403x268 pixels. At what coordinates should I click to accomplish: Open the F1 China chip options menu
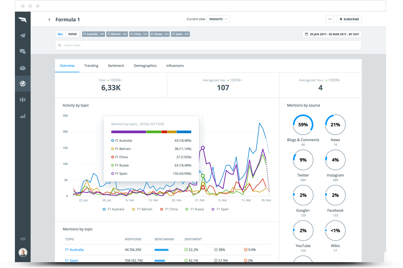pos(145,34)
